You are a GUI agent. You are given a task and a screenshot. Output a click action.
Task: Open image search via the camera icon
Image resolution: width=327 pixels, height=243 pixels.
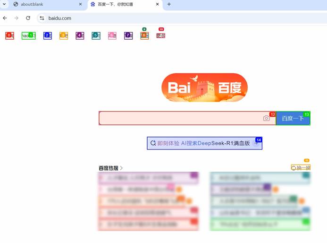point(266,118)
